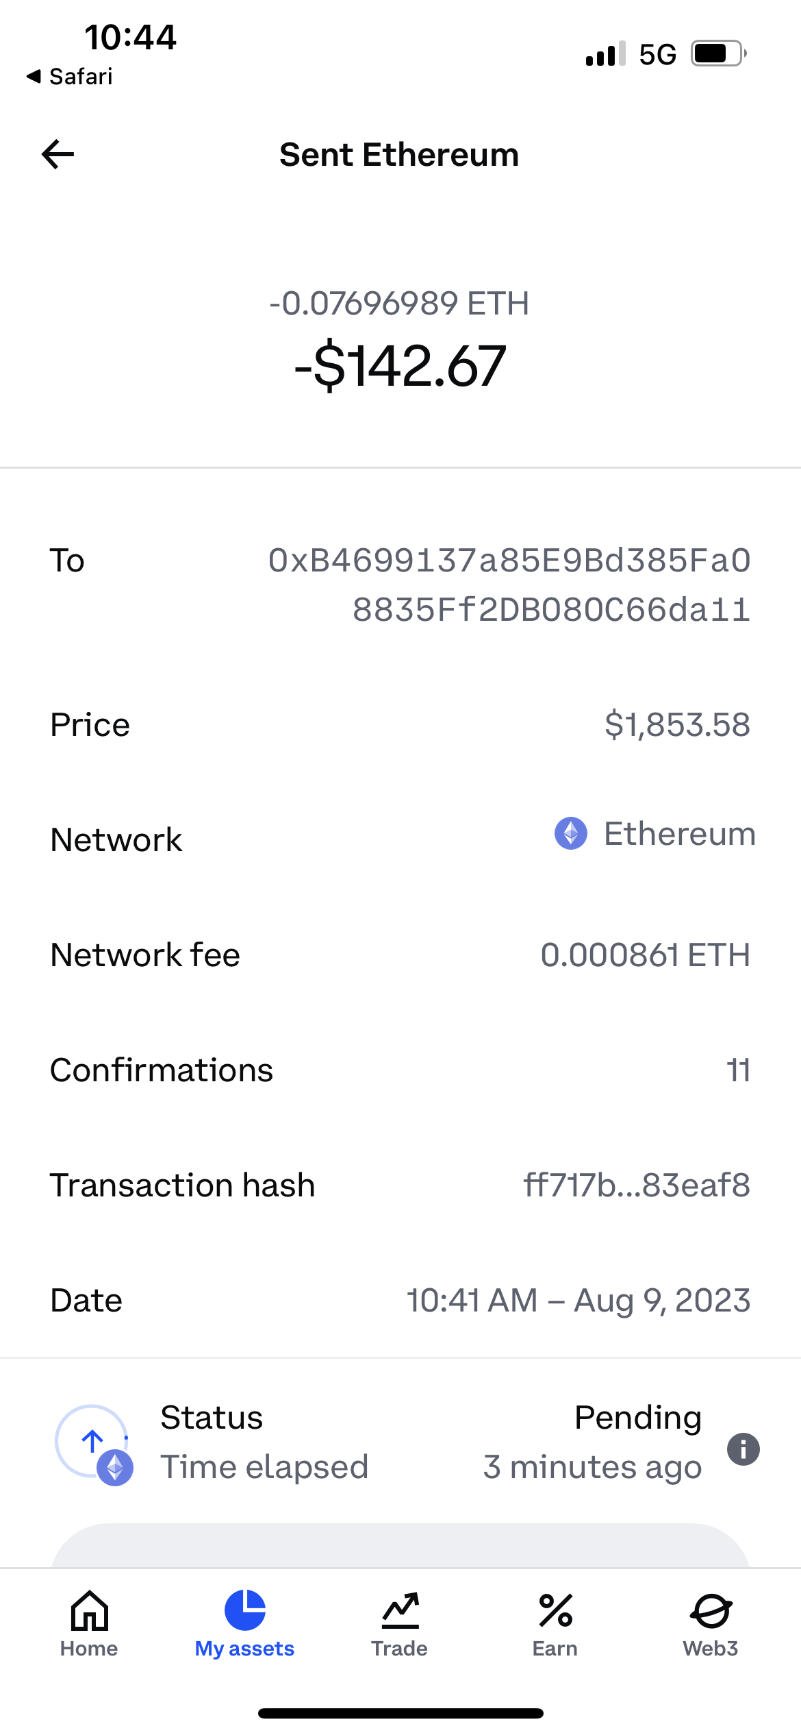Tap the network fee value

click(x=645, y=955)
